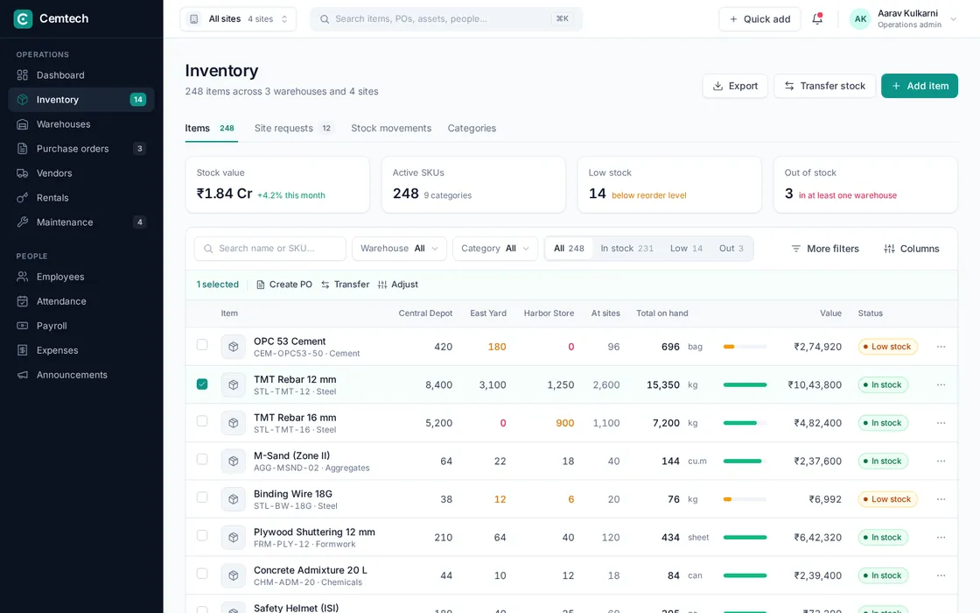980x613 pixels.
Task: Filter by Low 14 items
Action: tap(686, 249)
